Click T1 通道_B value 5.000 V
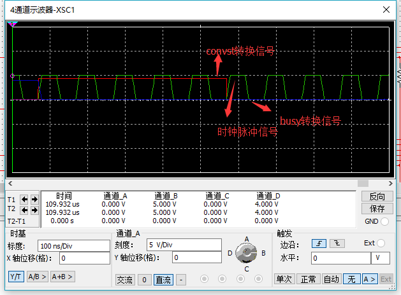Viewport: 401px width, 295px height. click(x=164, y=204)
